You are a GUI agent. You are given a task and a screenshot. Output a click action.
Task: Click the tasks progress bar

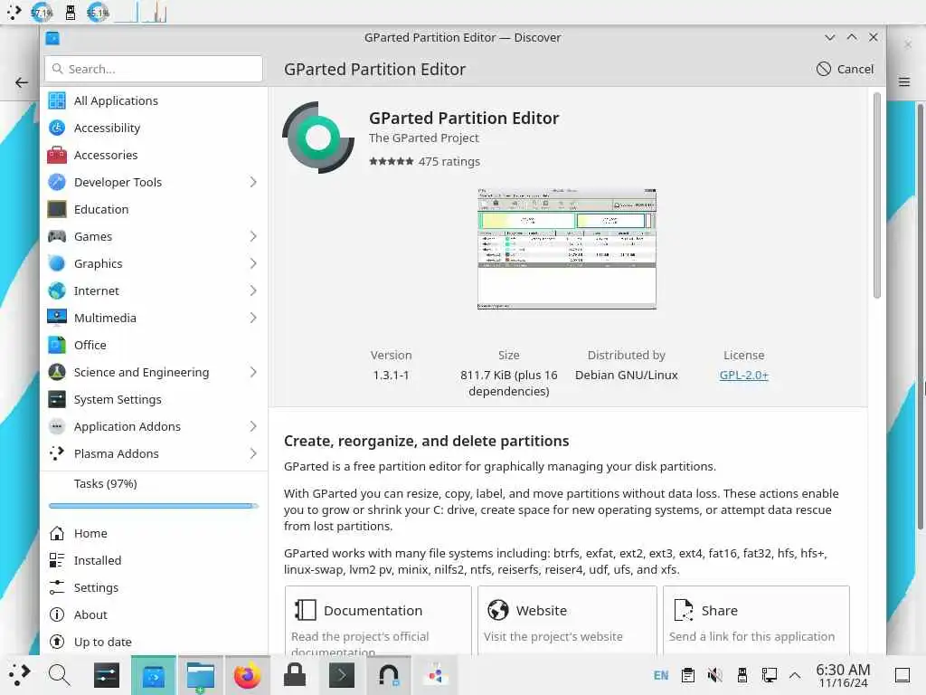pos(154,506)
